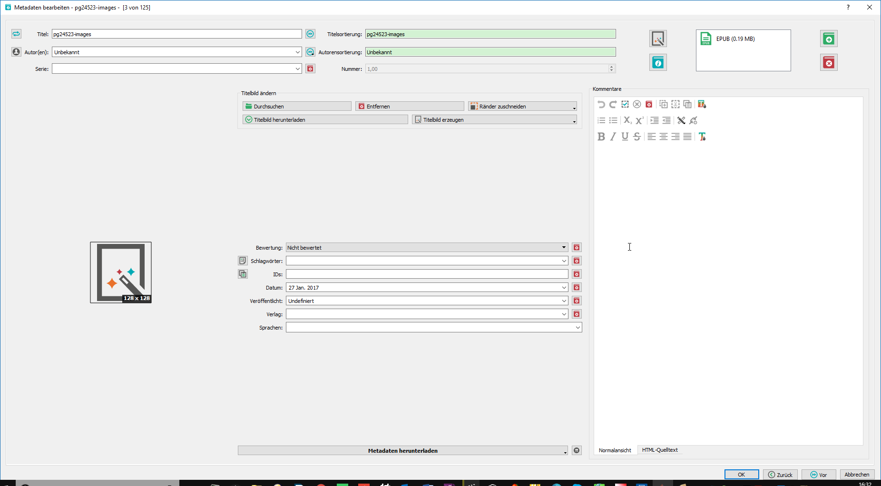Open the manage authors icon
The width and height of the screenshot is (881, 486).
(x=16, y=52)
